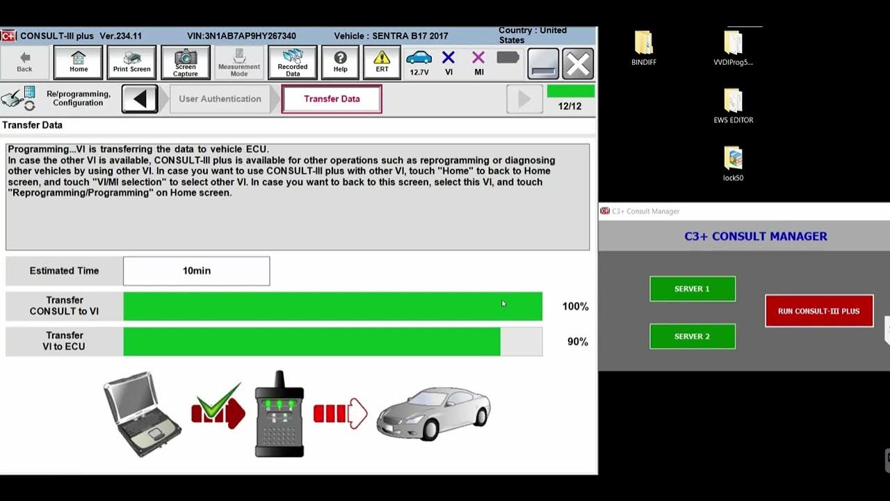
Task: Open Screen Capture tool
Action: (185, 62)
